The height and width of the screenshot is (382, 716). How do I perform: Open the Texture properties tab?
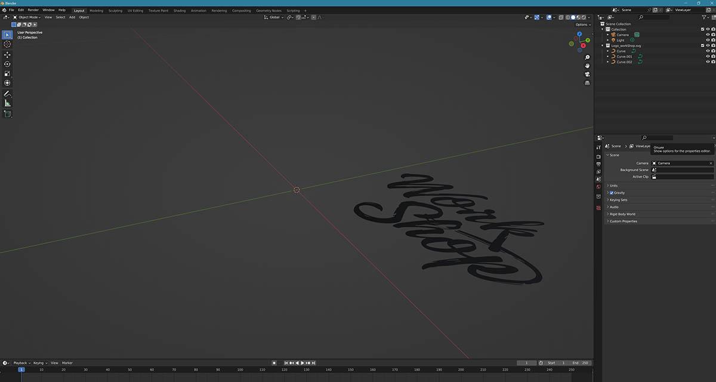coord(598,207)
